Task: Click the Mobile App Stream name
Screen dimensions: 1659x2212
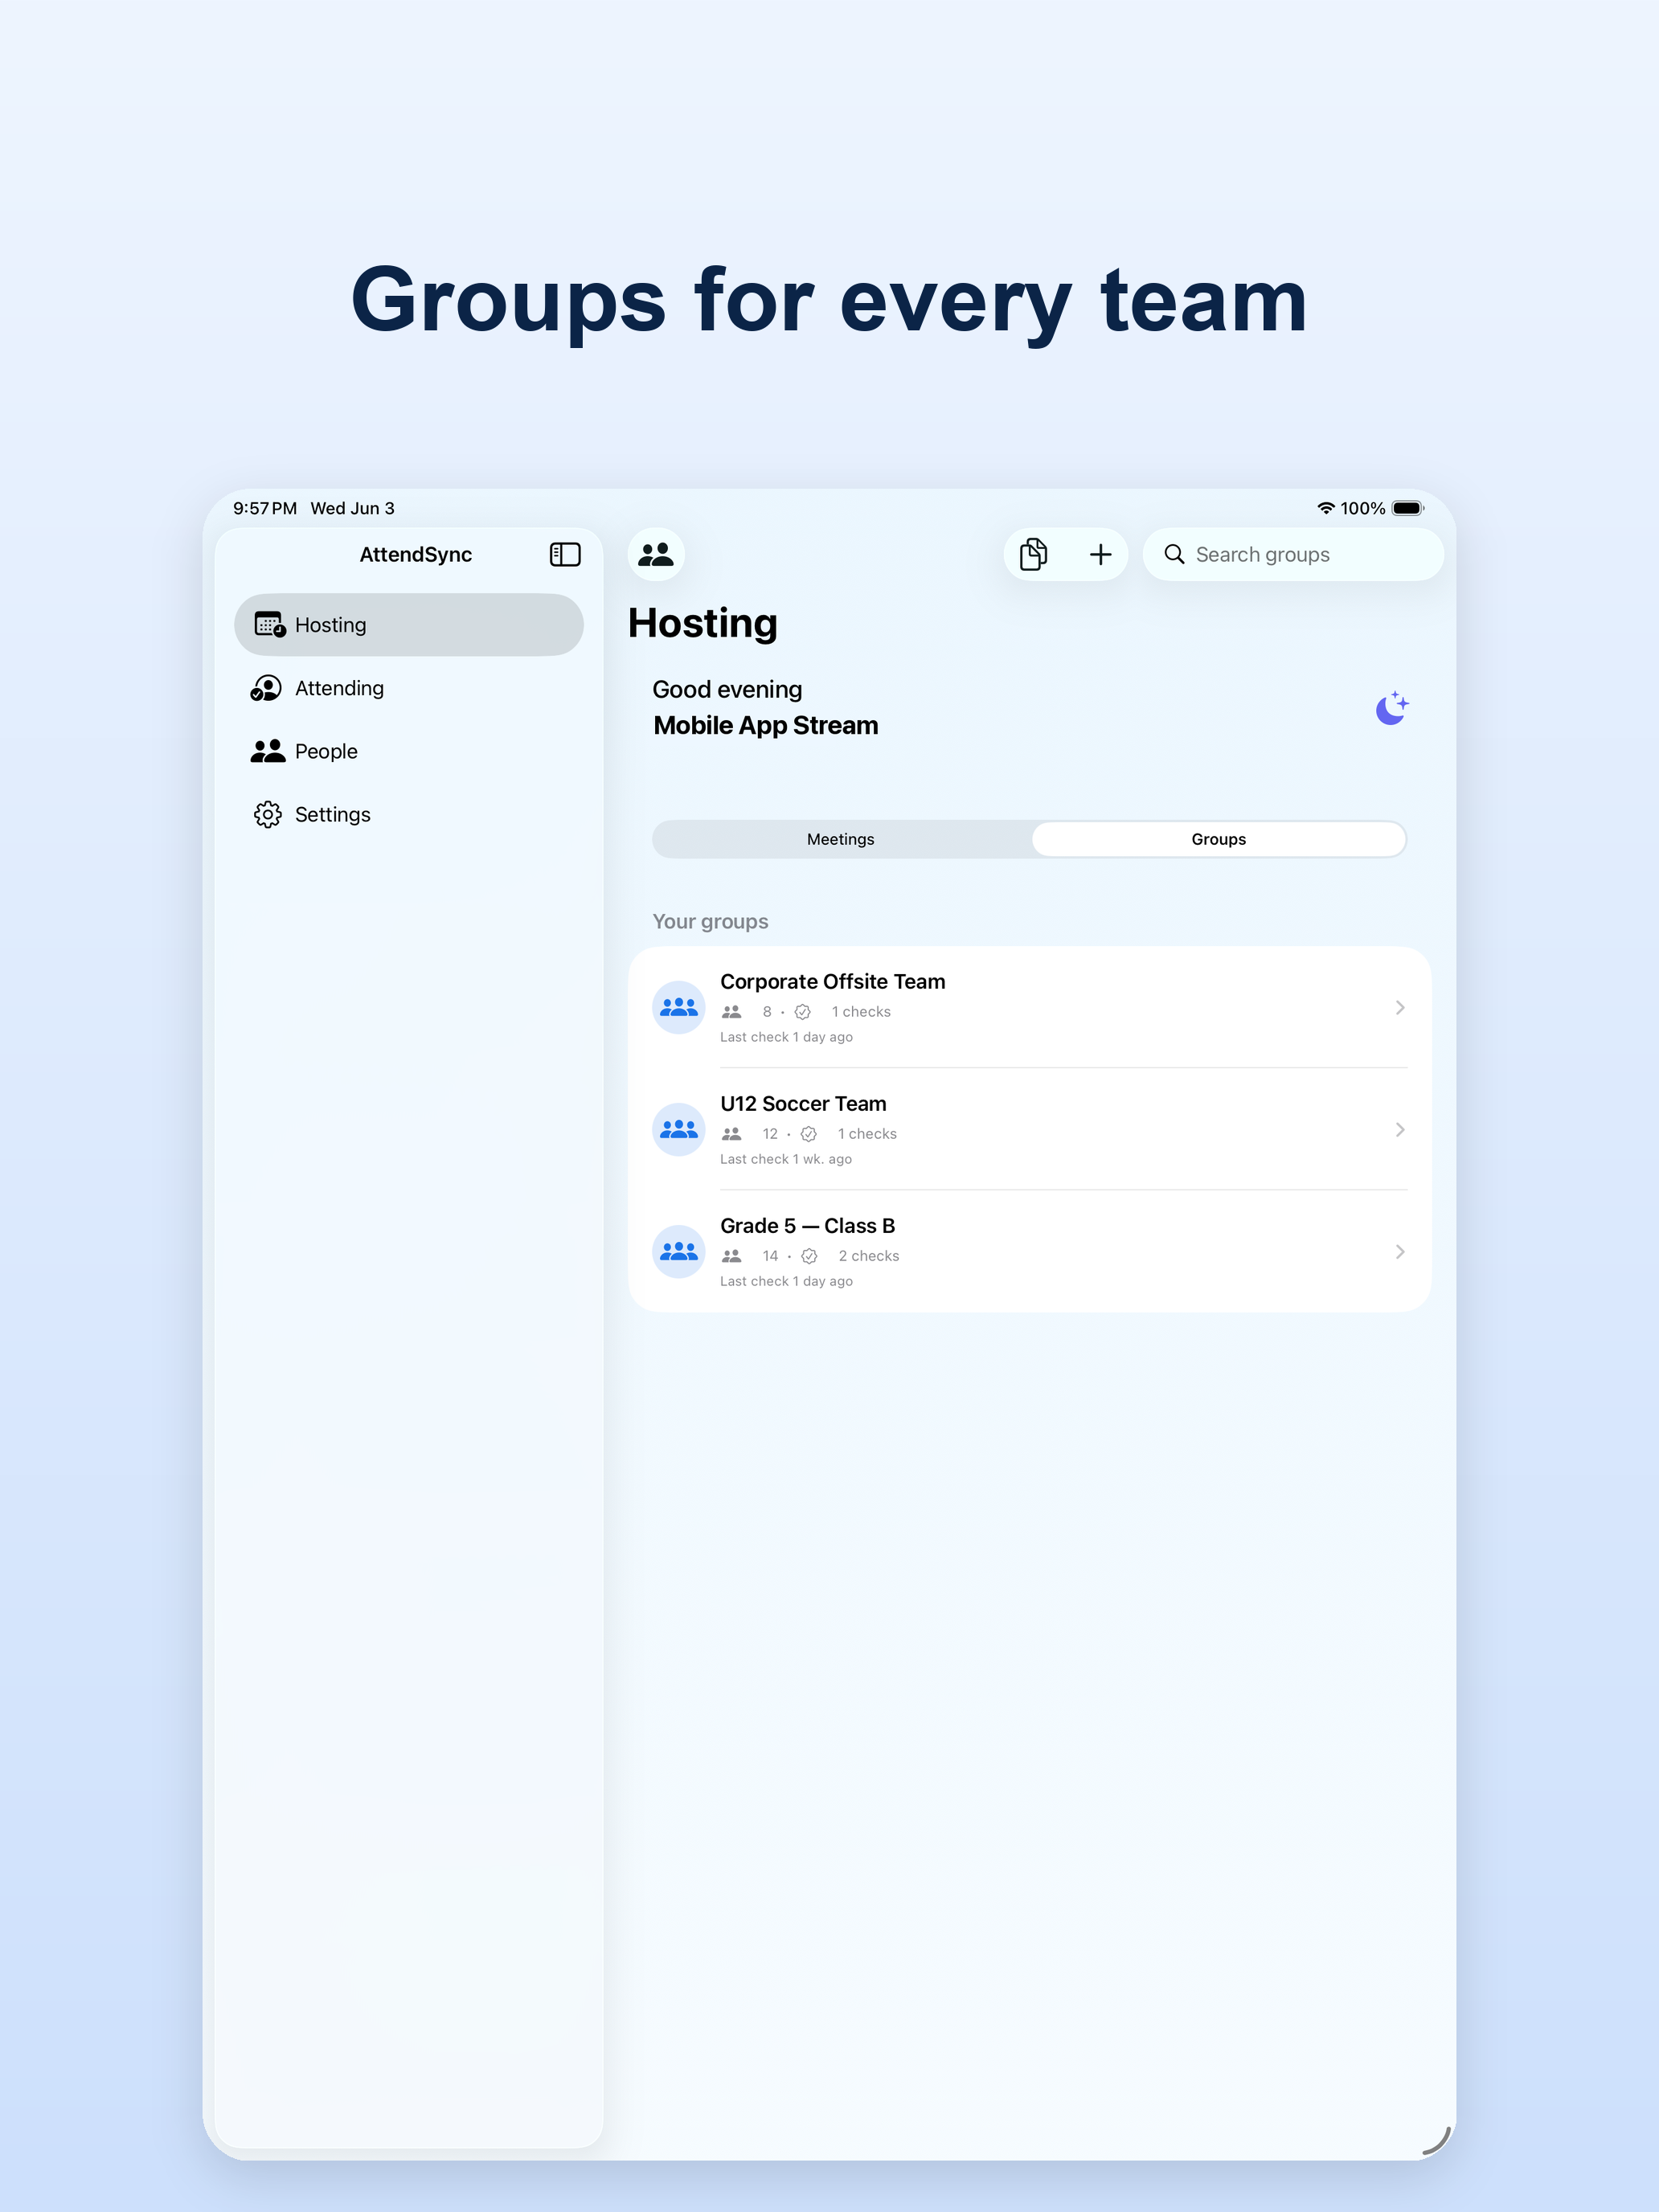Action: 766,725
